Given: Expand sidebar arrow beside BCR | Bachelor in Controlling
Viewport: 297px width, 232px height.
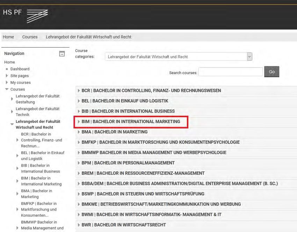Looking at the screenshot, I should point(17,140).
